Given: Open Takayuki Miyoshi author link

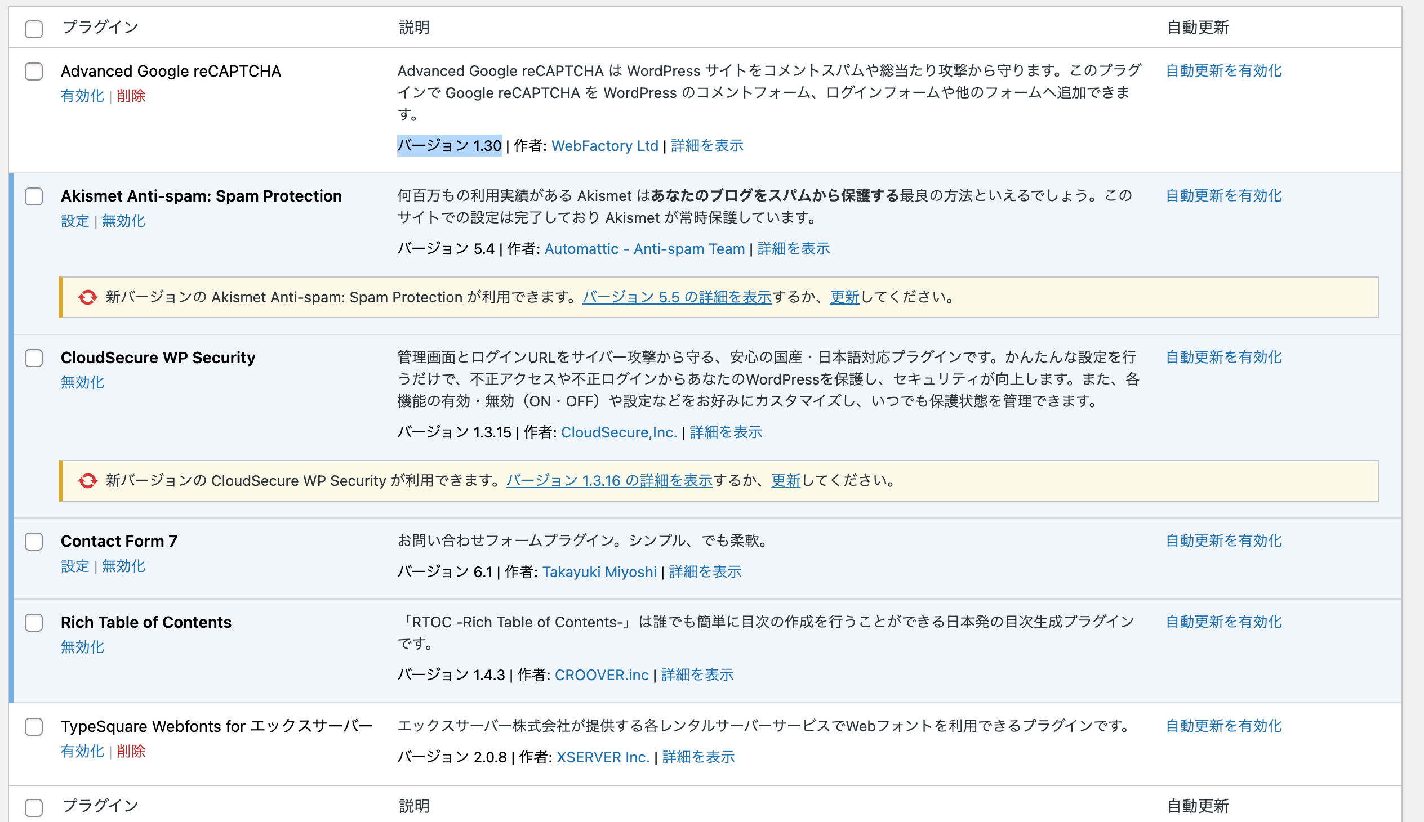Looking at the screenshot, I should [599, 572].
